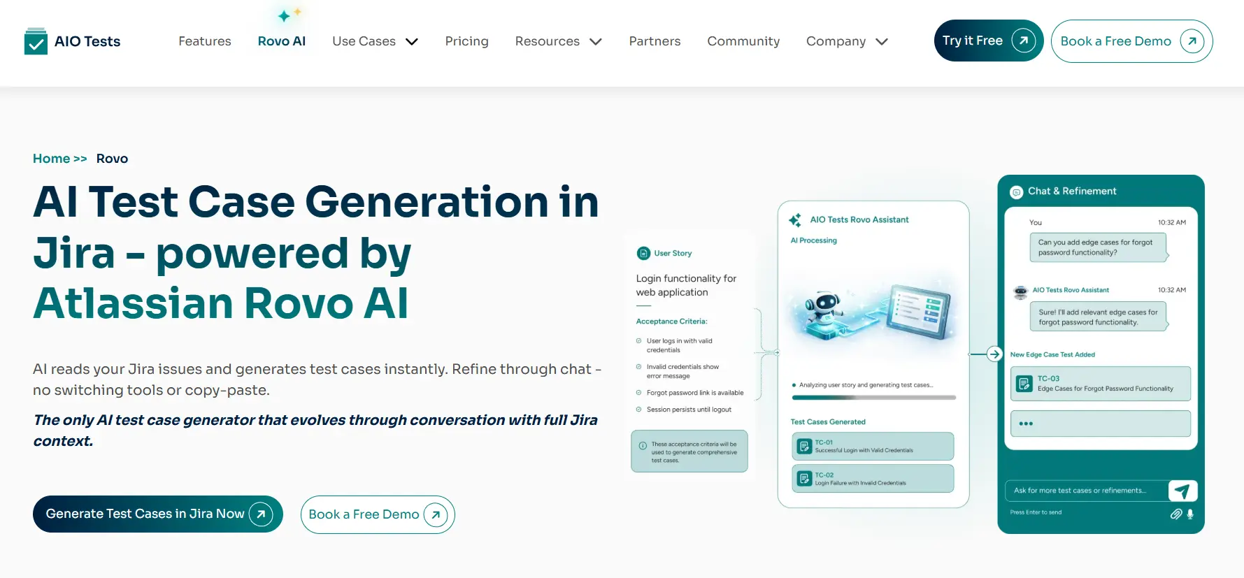Visit the Community nav link
The image size is (1244, 578).
click(x=743, y=41)
